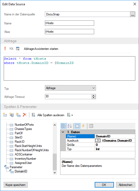This screenshot has width=139, height=191.
Task: Select the Parameter tree node
Action: tap(16, 167)
